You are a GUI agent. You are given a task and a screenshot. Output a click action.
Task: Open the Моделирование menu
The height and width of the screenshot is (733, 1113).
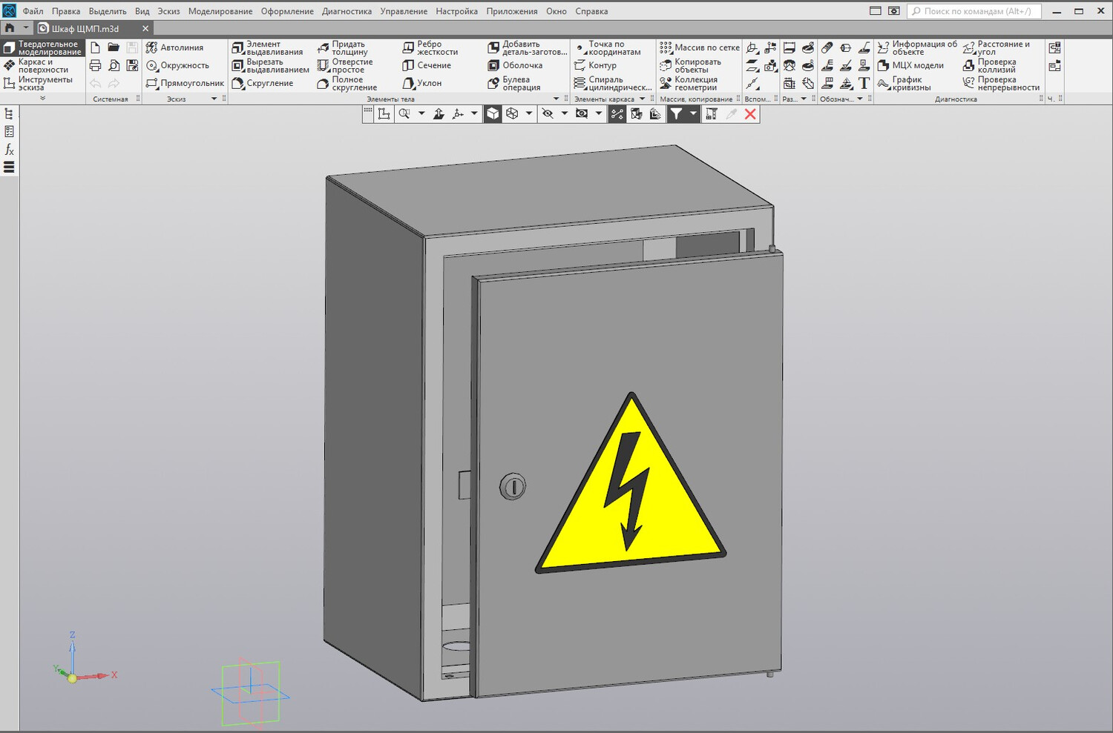[x=220, y=11]
